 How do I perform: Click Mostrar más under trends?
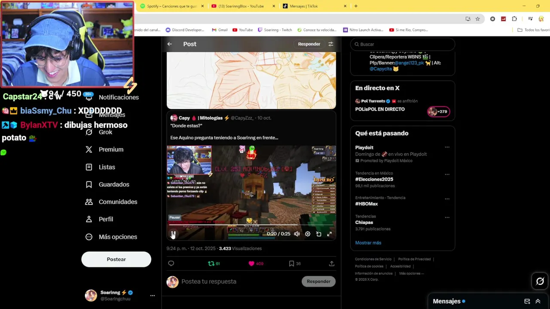pyautogui.click(x=368, y=243)
